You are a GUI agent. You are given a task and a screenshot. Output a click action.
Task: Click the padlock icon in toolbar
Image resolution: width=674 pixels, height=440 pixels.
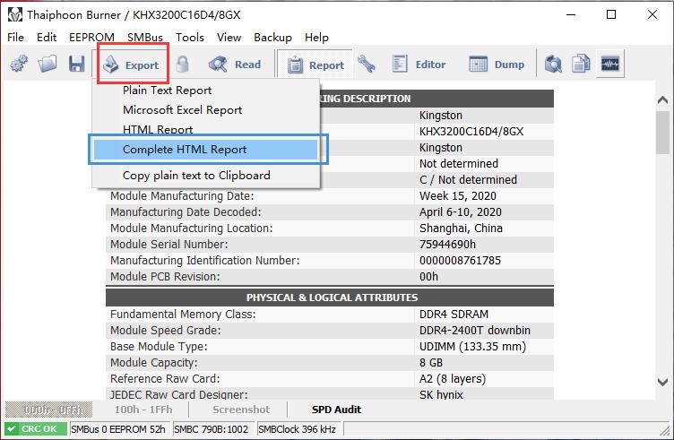[x=183, y=65]
